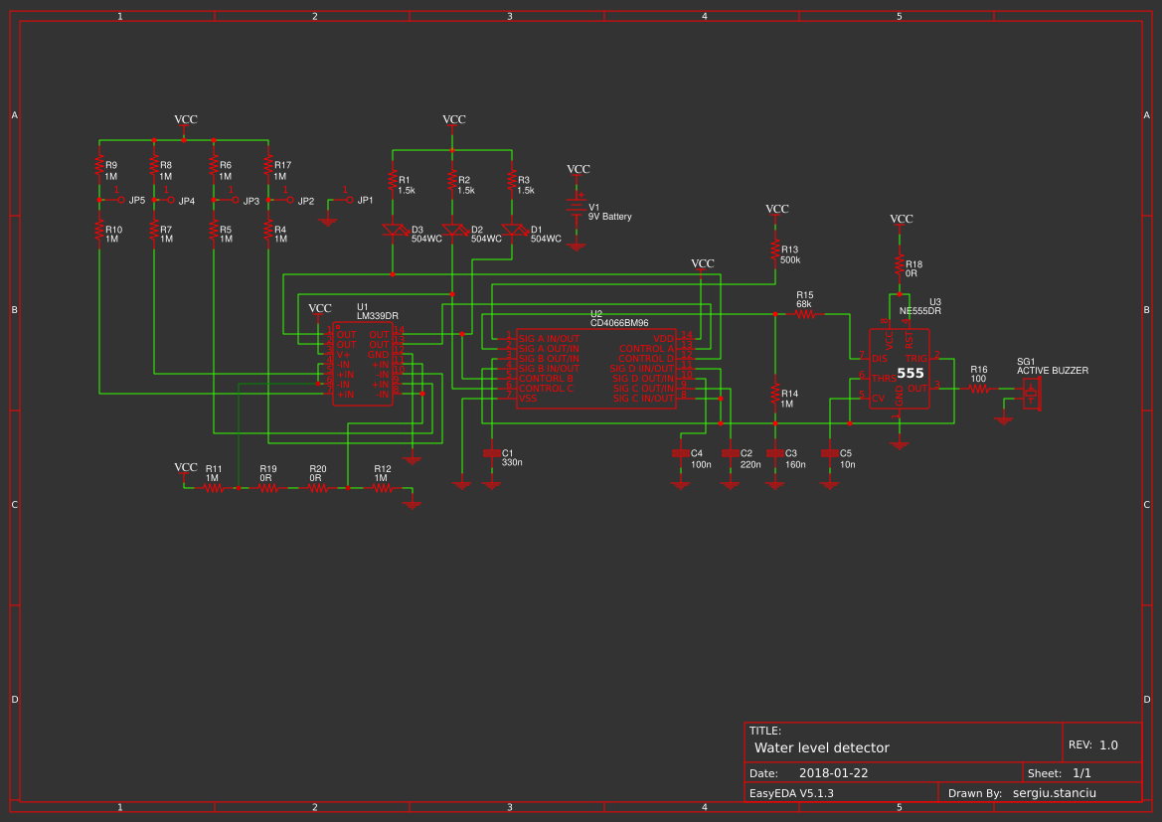Viewport: 1162px width, 822px height.
Task: Click the "LM339DR" part label
Action: [377, 316]
